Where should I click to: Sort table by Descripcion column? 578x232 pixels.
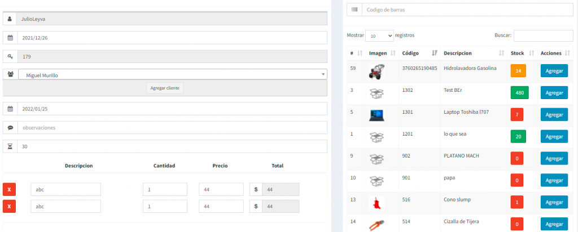pos(473,53)
